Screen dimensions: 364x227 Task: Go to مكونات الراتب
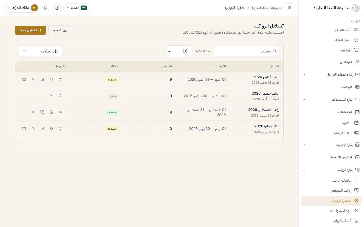point(331,180)
